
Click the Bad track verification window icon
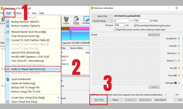[x=92, y=8]
